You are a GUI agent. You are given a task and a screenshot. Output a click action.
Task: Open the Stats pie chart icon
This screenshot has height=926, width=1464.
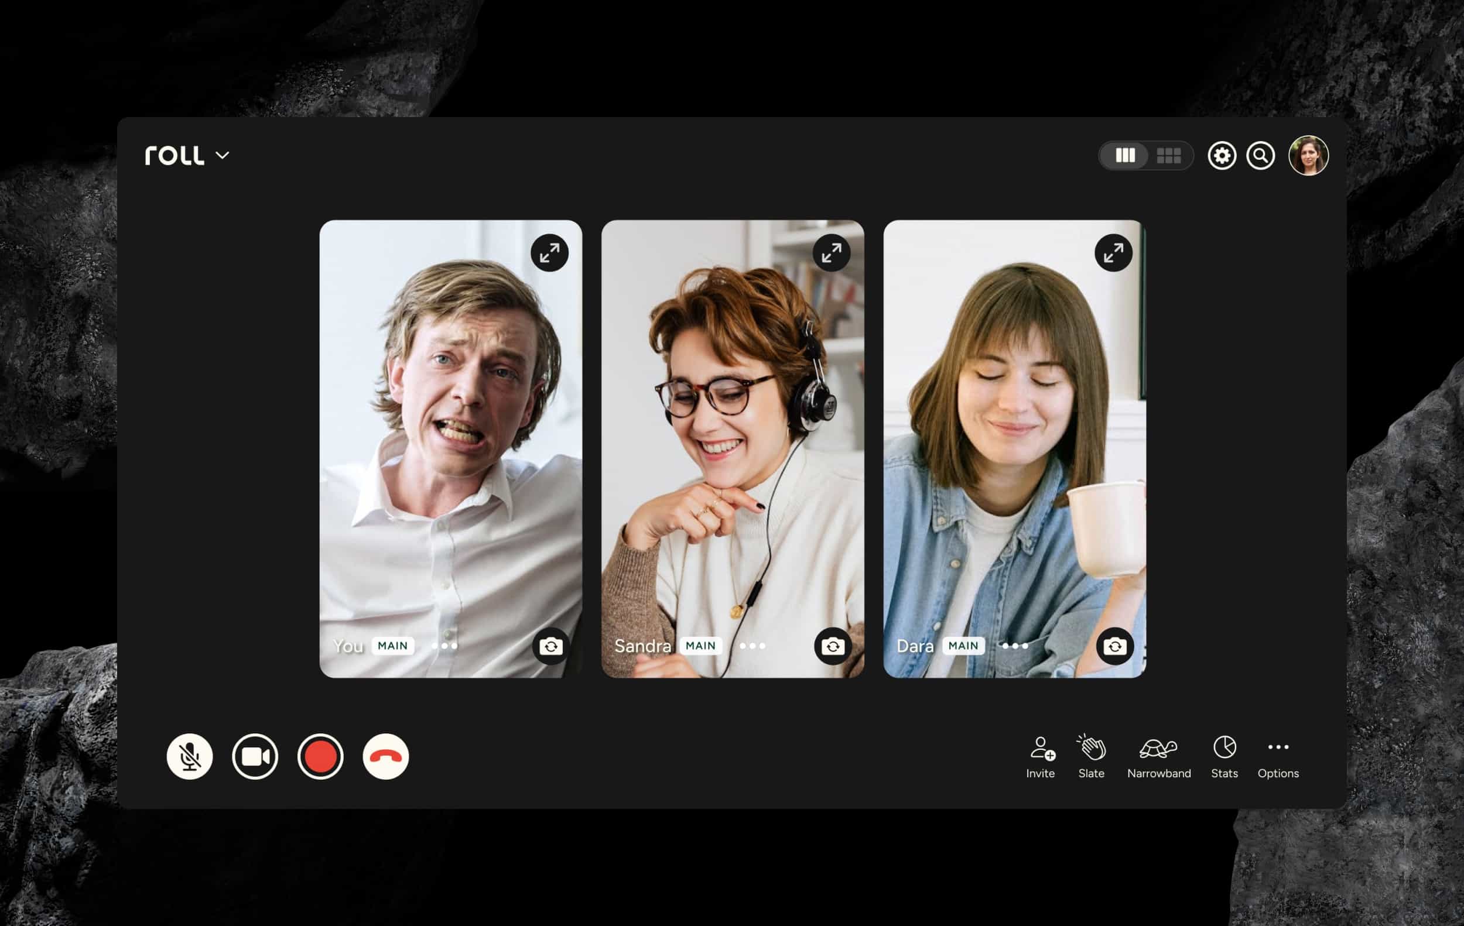[x=1224, y=747]
